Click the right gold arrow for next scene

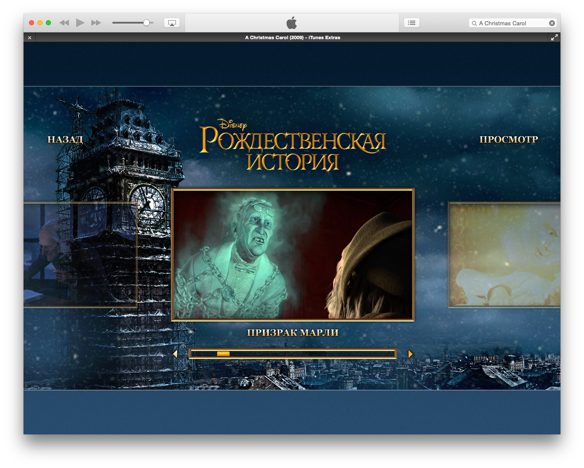[410, 354]
